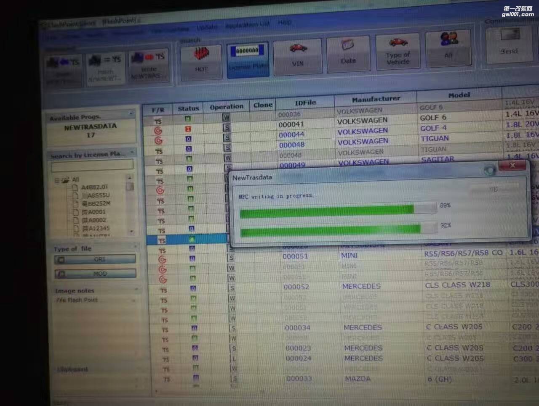This screenshot has height=406, width=539.
Task: Collapse the Search by License Plate panel
Action: pyautogui.click(x=132, y=152)
